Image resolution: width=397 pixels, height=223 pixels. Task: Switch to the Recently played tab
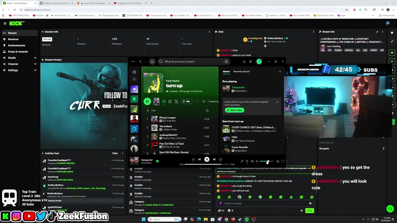(241, 72)
